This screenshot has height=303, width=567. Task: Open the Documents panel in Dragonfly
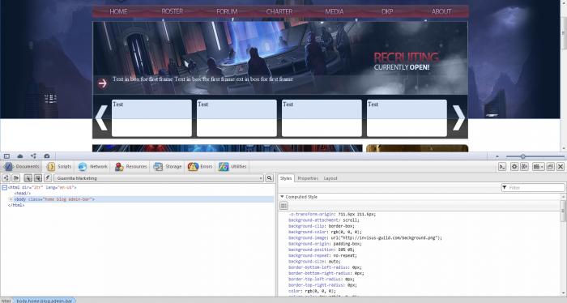[22, 167]
